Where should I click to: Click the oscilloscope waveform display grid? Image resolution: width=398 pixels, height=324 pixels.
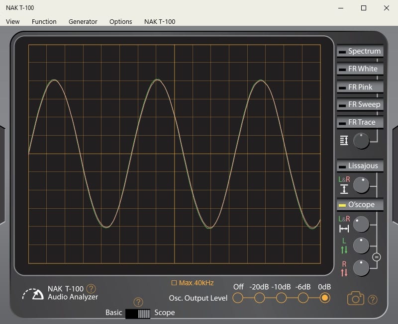click(174, 154)
